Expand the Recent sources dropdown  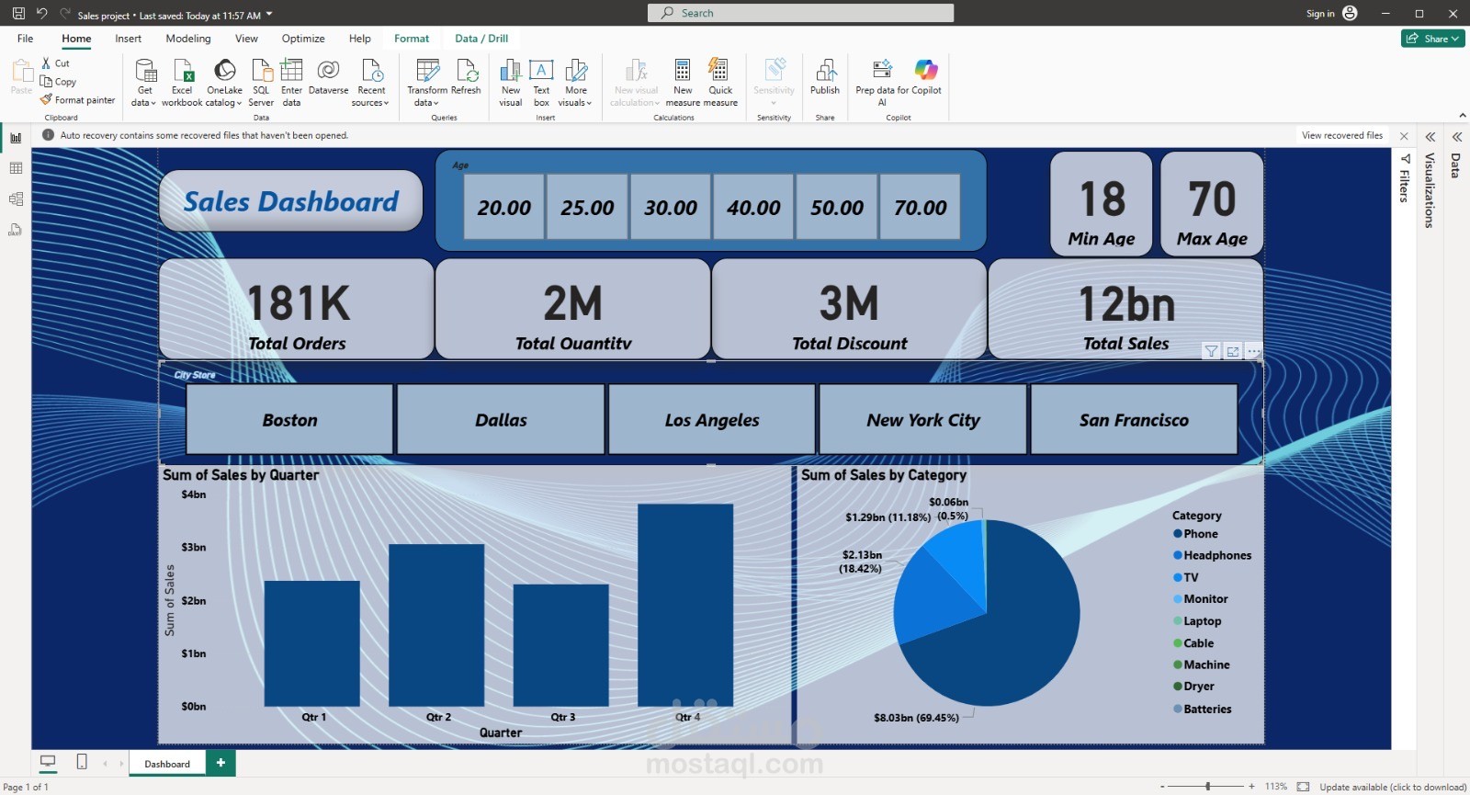(x=370, y=103)
